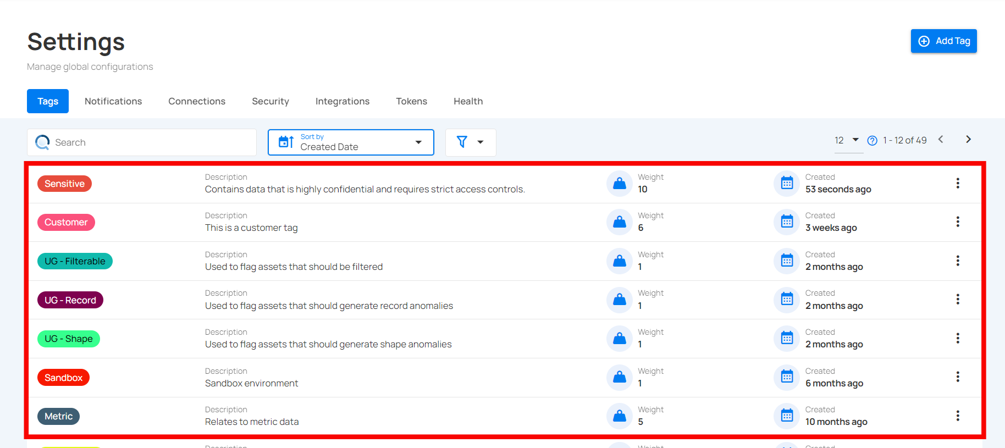Click the calendar icon in UG - Filterable row
1005x448 pixels.
click(787, 261)
